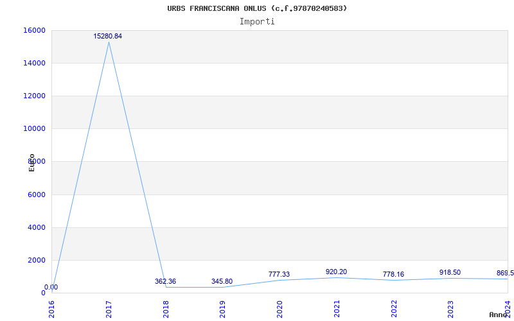Screen dimensions: 514x321
Task: Click the 2000 y-axis tick label
Action: pos(36,261)
